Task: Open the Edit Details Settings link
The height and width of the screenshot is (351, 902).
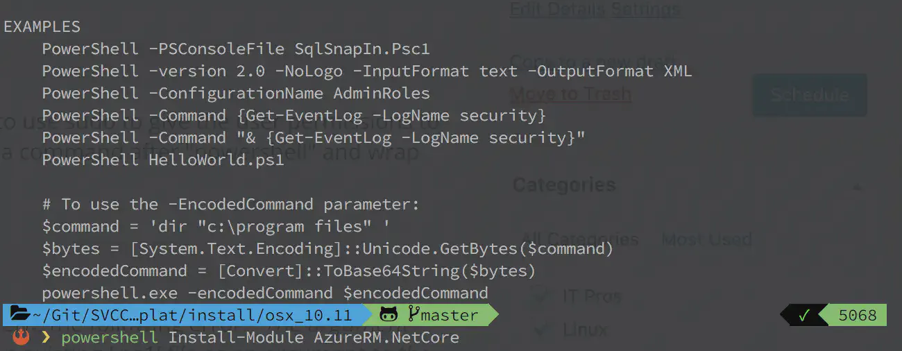Action: pyautogui.click(x=595, y=10)
